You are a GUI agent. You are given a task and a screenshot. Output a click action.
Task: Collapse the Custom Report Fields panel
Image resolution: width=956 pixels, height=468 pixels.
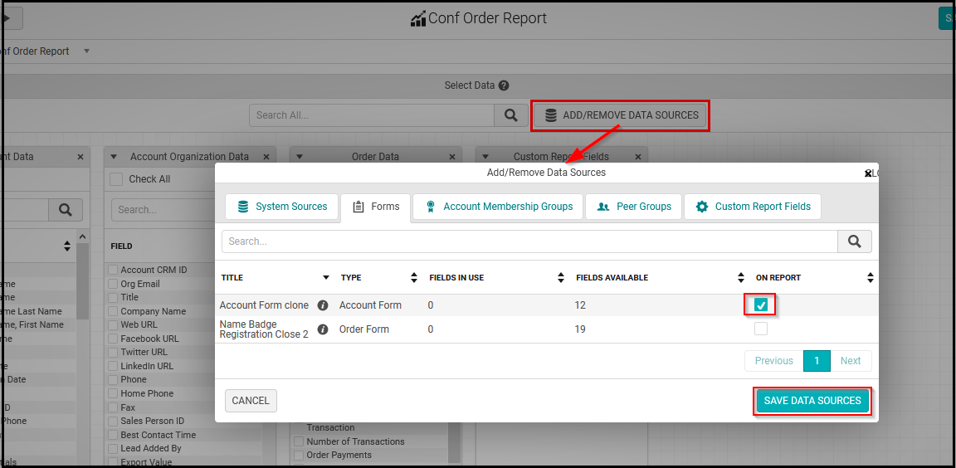[x=485, y=157]
